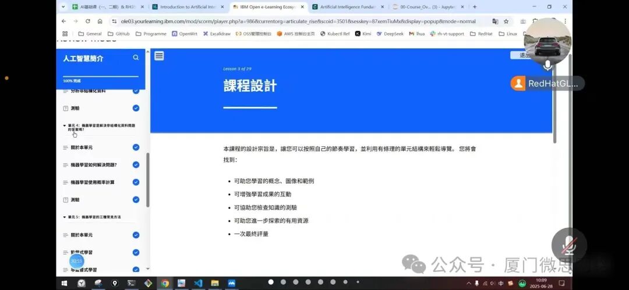Switch to the AI基础课 spreadsheet tab
Image resolution: width=629 pixels, height=290 pixels.
click(108, 7)
